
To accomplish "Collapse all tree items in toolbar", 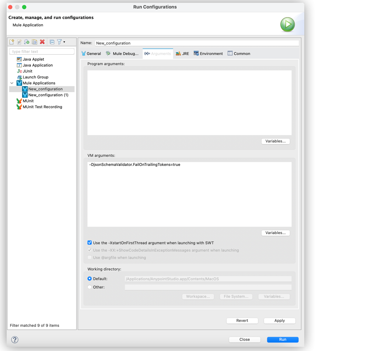I will (x=52, y=42).
